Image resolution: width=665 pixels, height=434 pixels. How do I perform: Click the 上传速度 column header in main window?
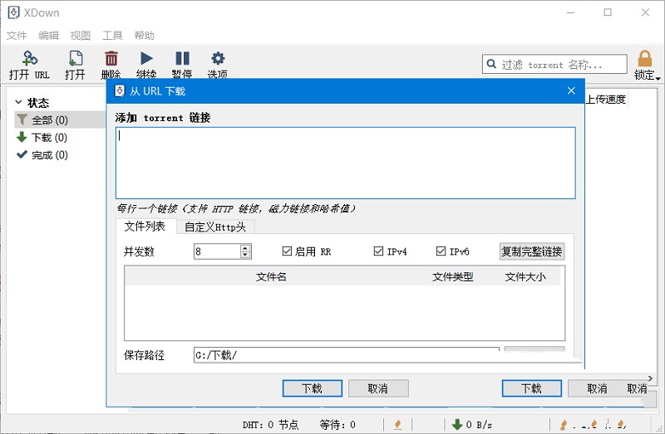[x=606, y=100]
